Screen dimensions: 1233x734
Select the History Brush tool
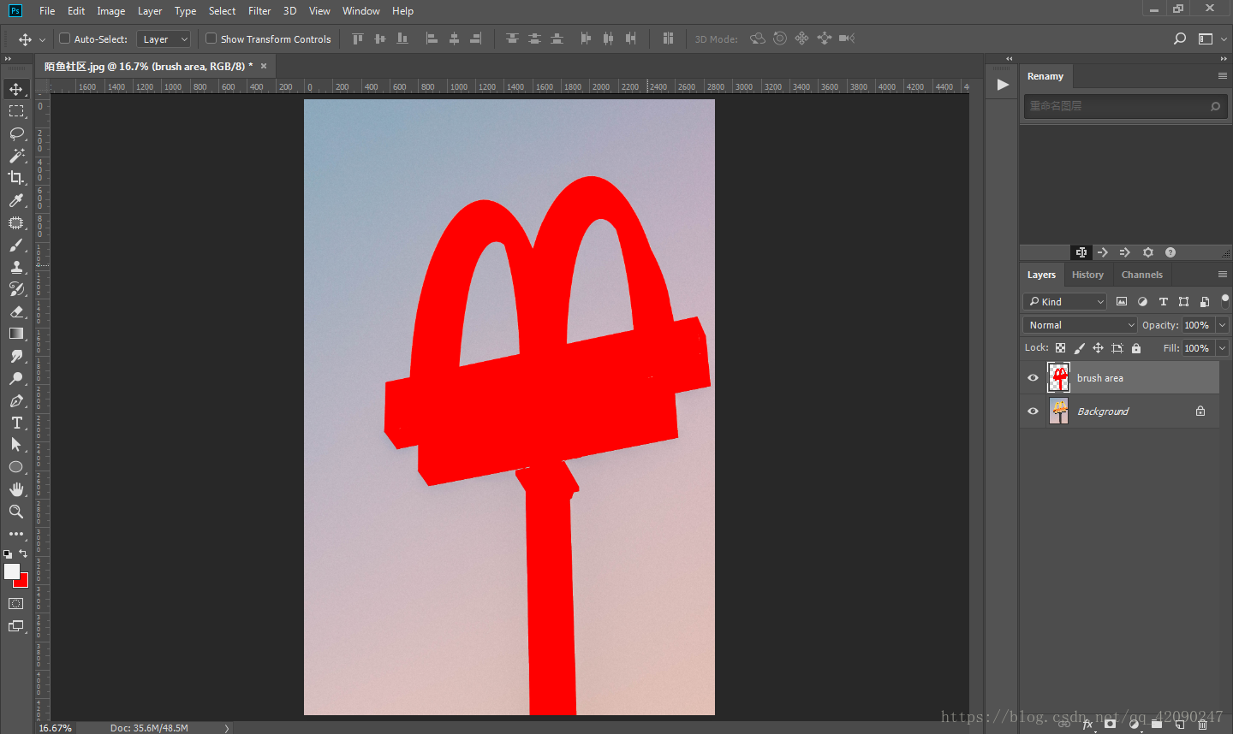coord(16,289)
